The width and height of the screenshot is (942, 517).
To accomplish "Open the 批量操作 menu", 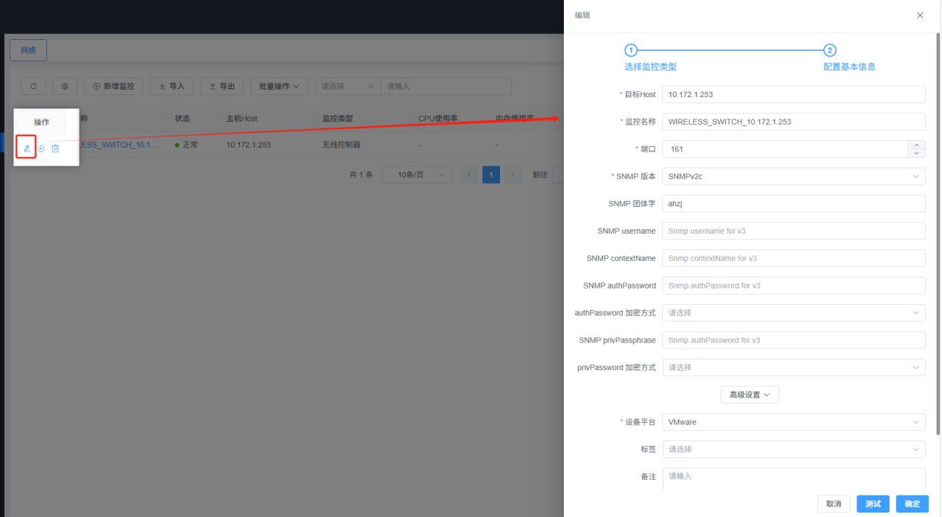I will coord(279,86).
